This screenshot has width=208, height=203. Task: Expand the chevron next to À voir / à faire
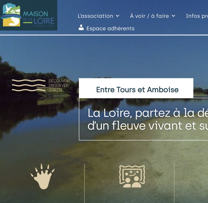(x=173, y=16)
